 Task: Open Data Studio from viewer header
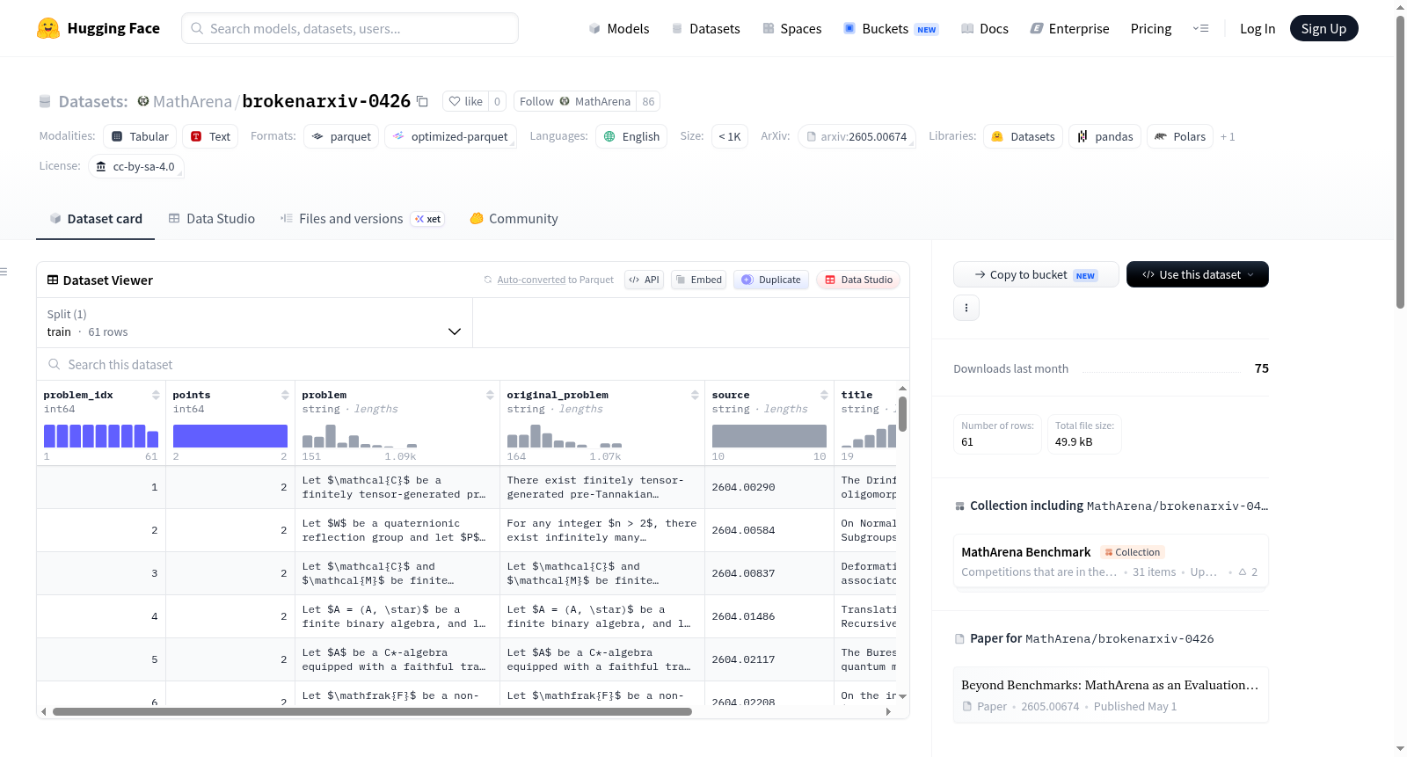tap(858, 280)
